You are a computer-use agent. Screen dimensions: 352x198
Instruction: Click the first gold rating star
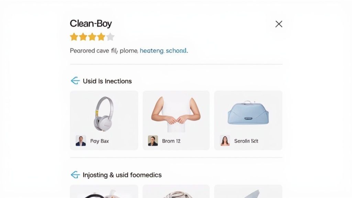point(74,37)
